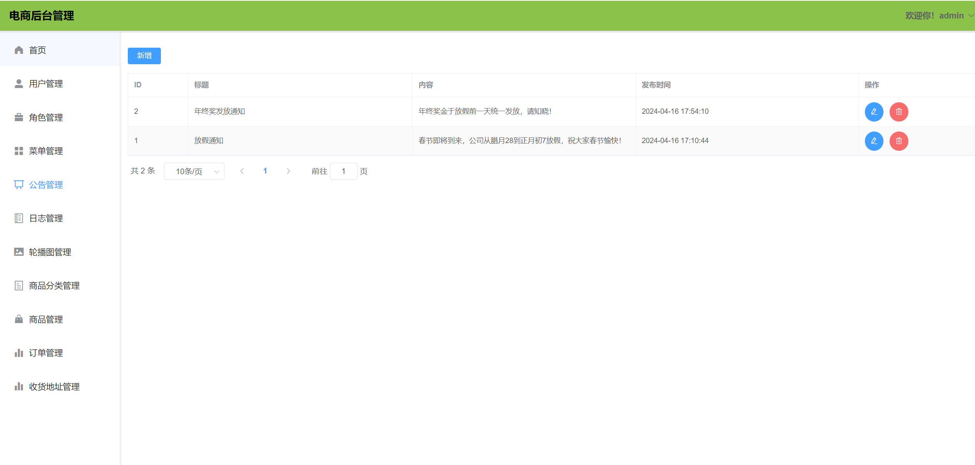
Task: Click the image icon beside 轮播图管理
Action: (x=18, y=252)
